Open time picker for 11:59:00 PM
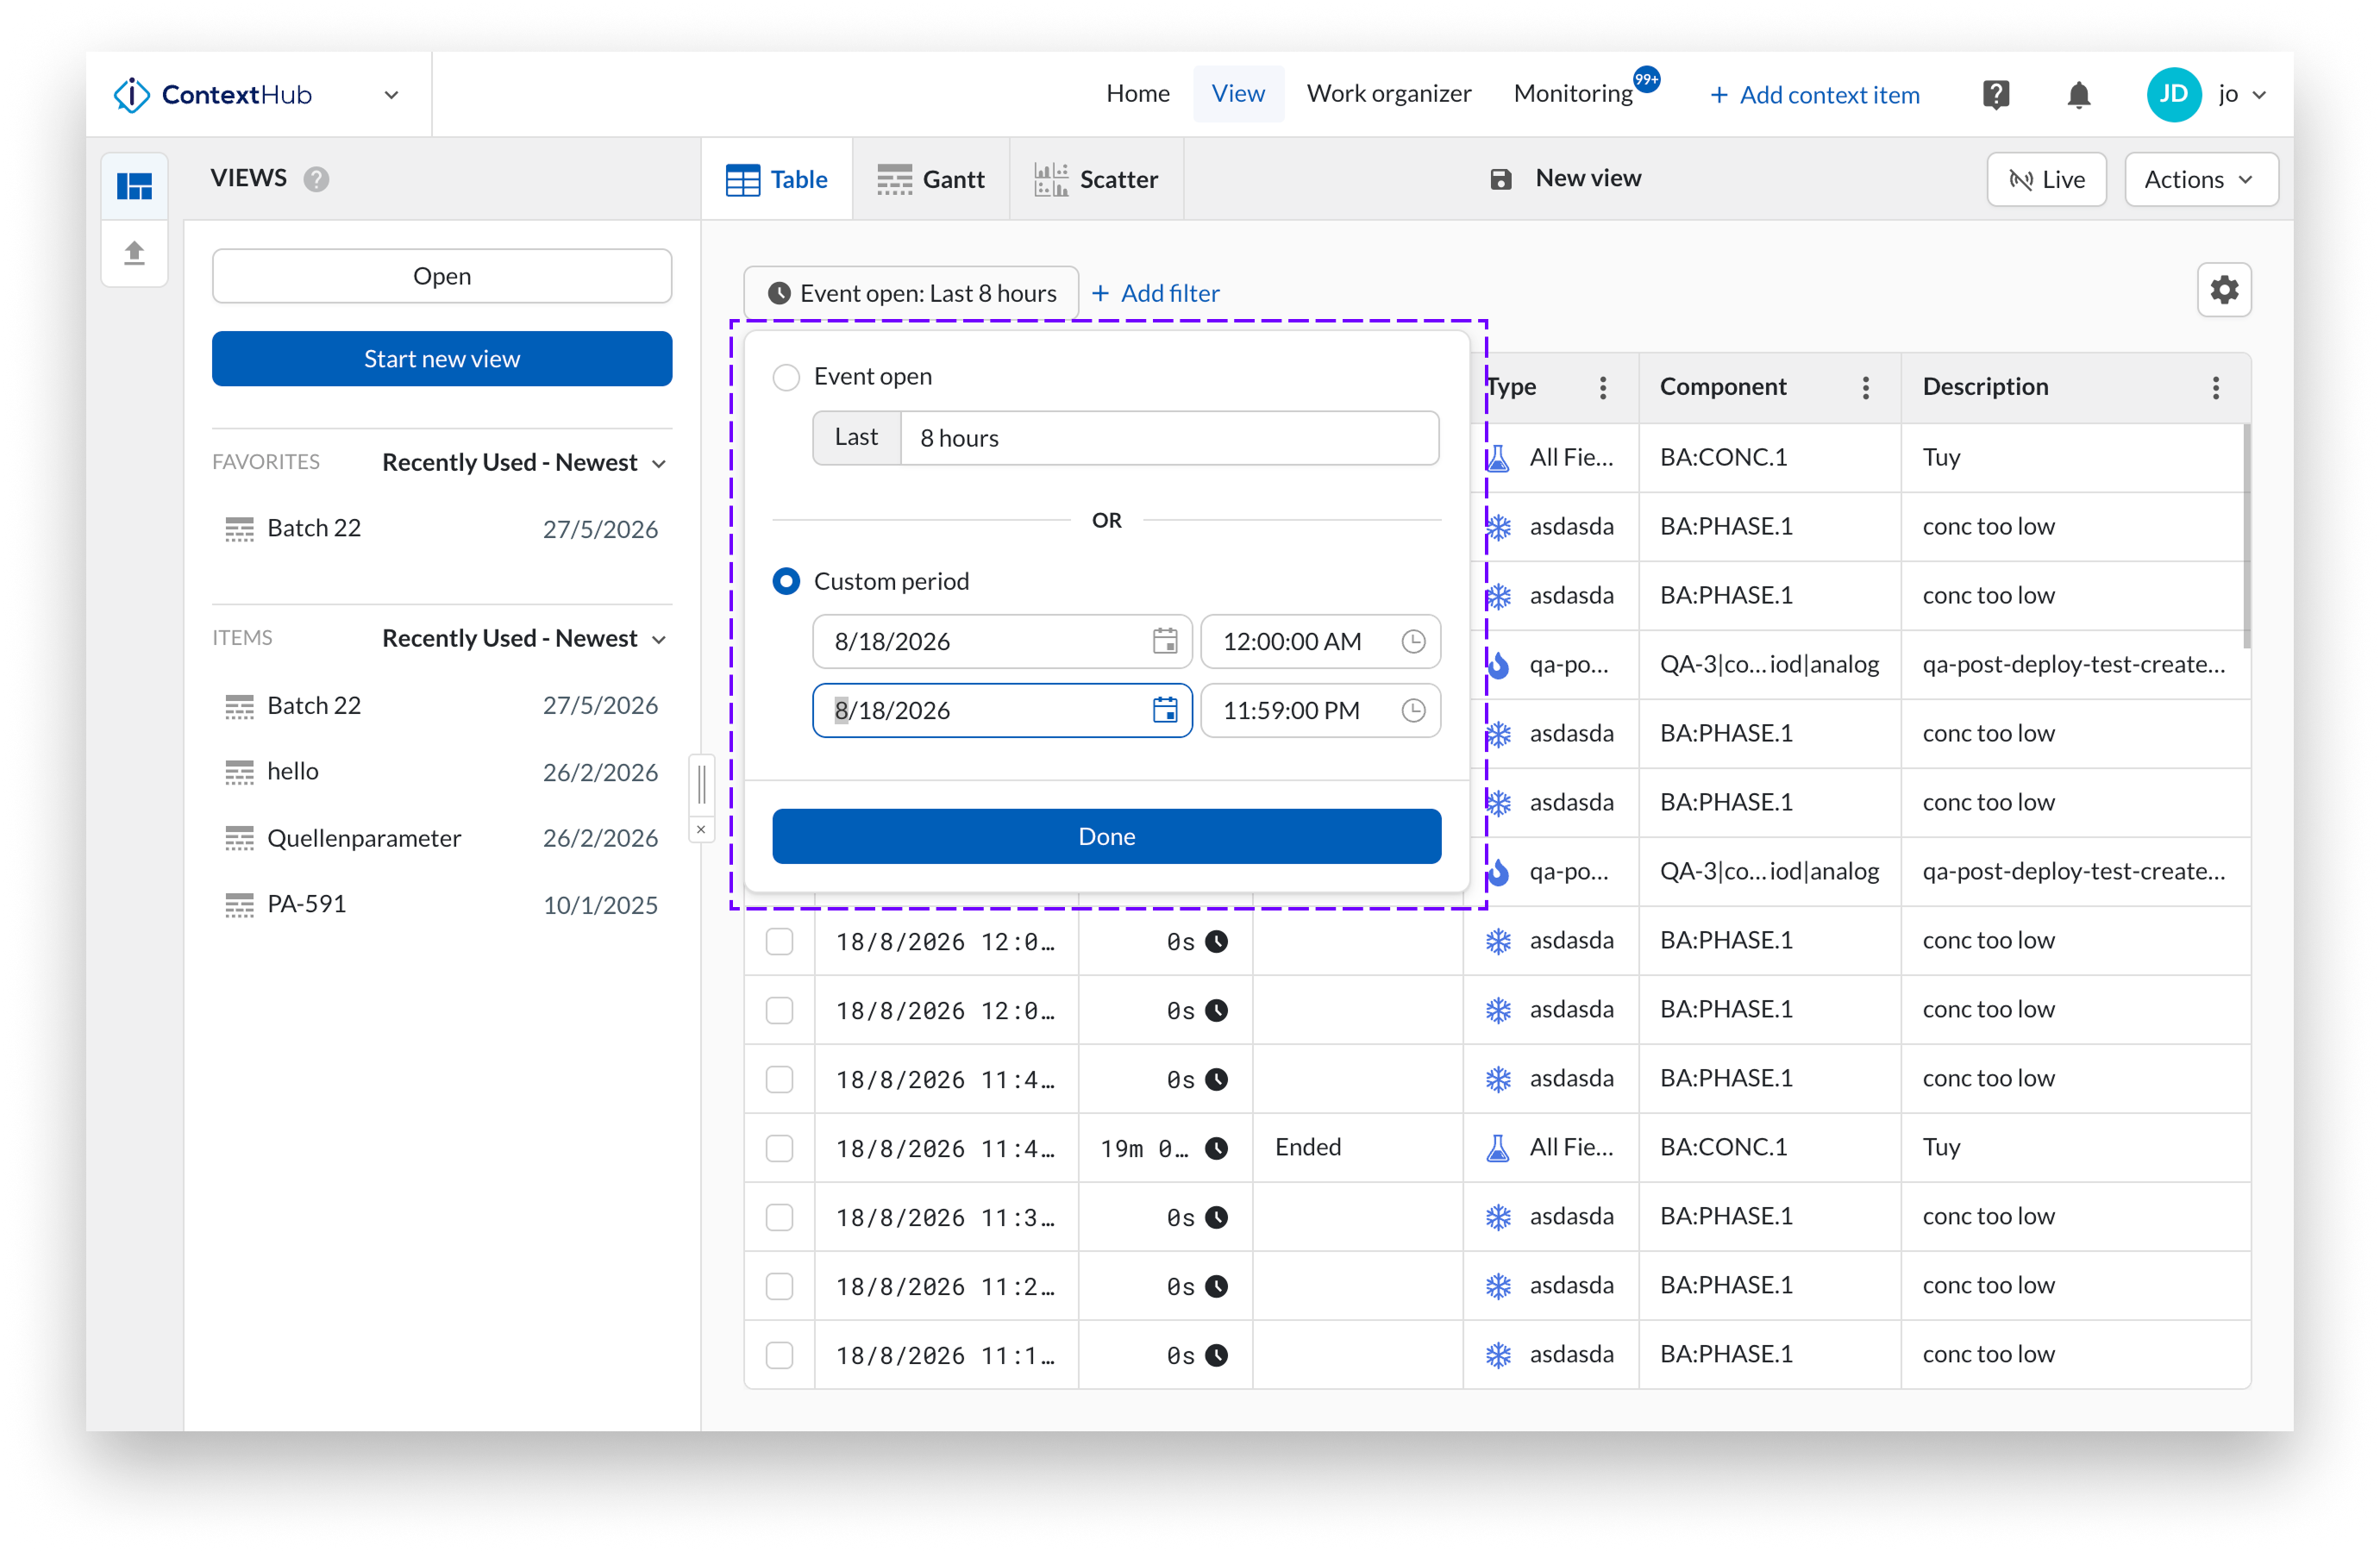The width and height of the screenshot is (2380, 1552). [x=1412, y=710]
